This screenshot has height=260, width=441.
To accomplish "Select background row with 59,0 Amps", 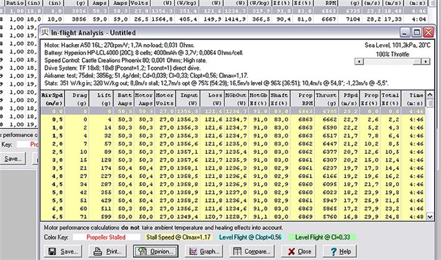I will 214,19.
